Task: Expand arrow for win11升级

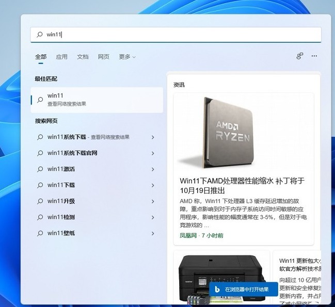Action: tap(153, 201)
